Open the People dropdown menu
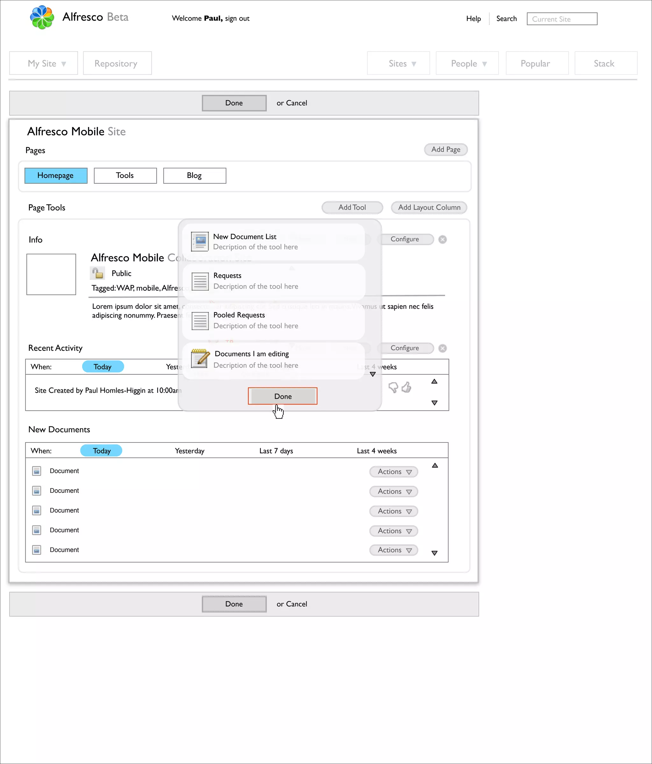 467,63
